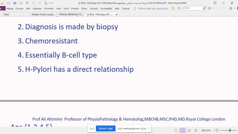Click the drag handle icon on sharing bar
Image resolution: width=238 pixels, height=134 pixels.
(149, 128)
